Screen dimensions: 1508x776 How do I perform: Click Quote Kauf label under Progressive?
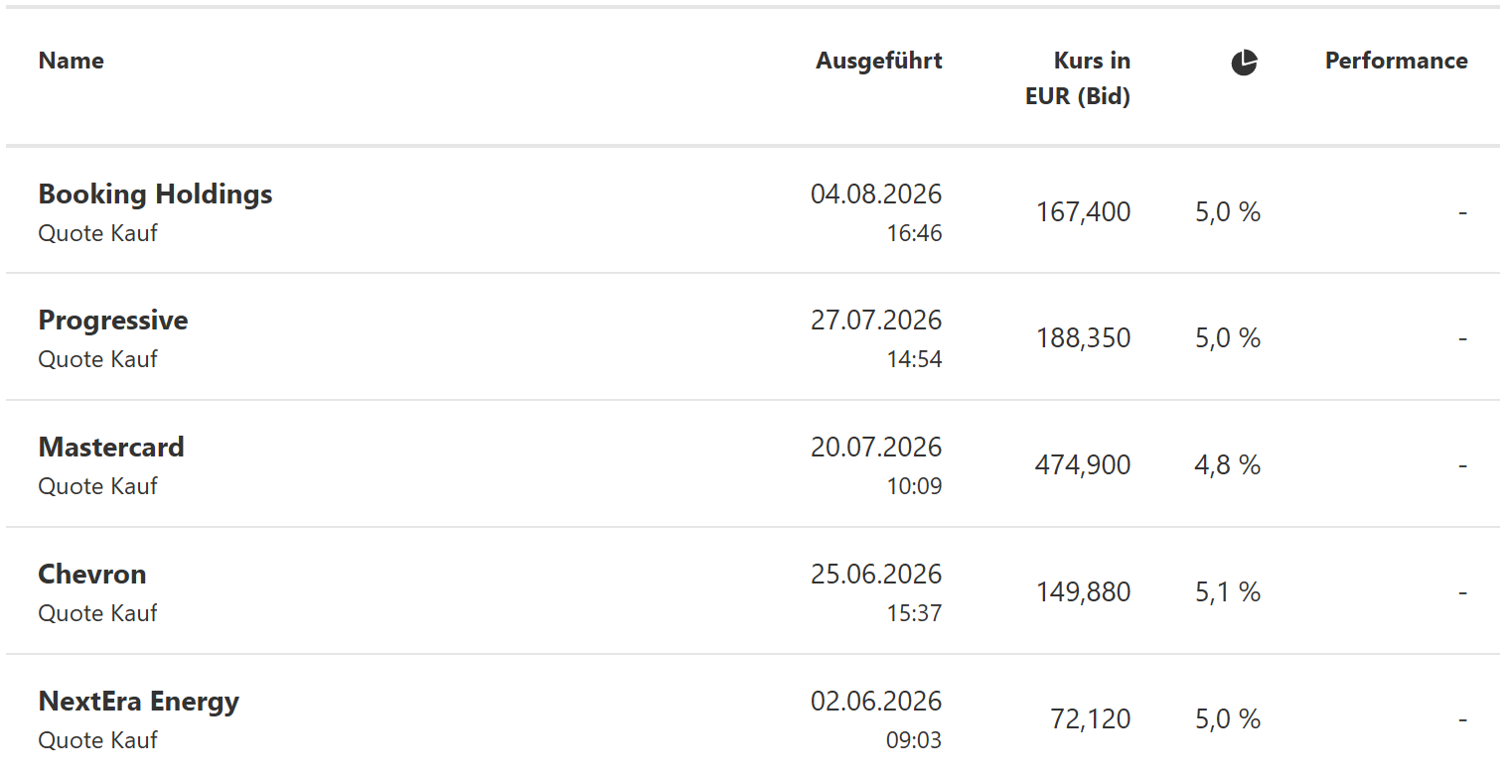pyautogui.click(x=97, y=359)
